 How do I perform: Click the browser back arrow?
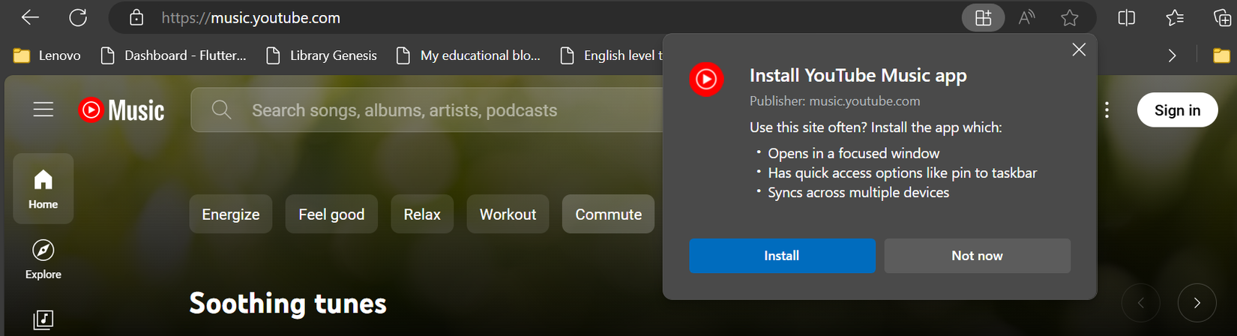click(30, 17)
